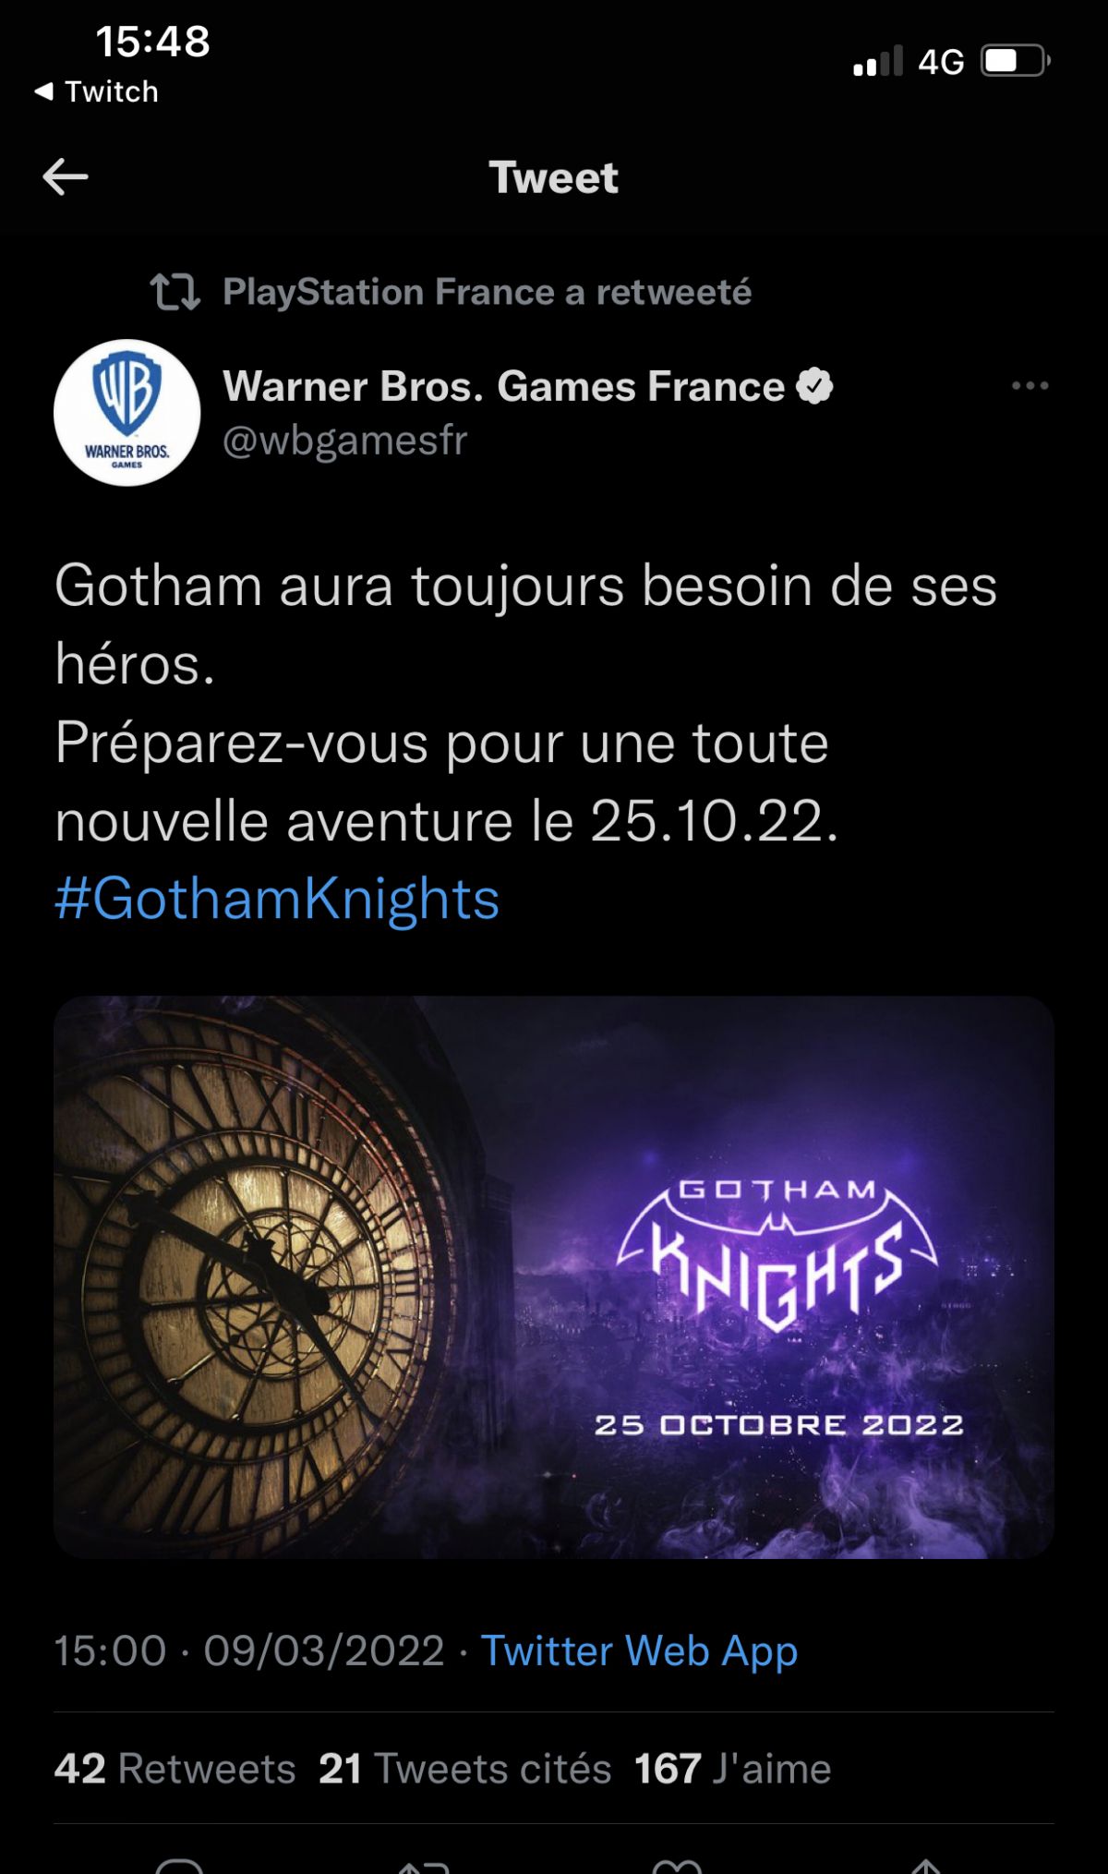Image resolution: width=1108 pixels, height=1874 pixels.
Task: Tap the #GothamKnights hashtag
Action: pos(277,899)
